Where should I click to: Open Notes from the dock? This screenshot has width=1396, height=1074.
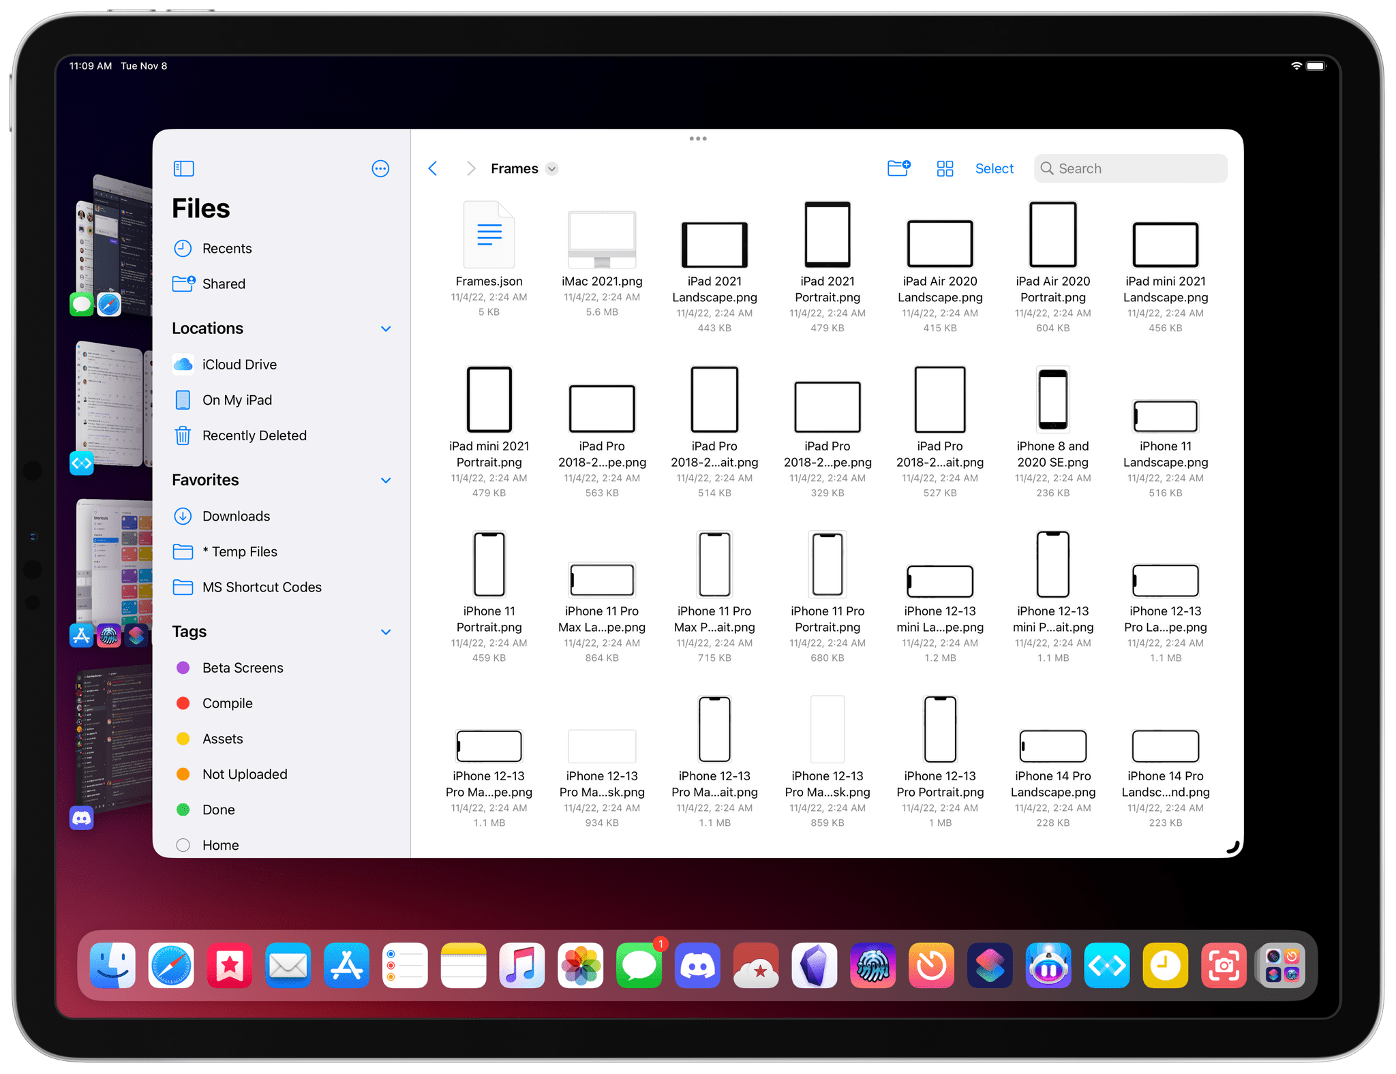464,965
